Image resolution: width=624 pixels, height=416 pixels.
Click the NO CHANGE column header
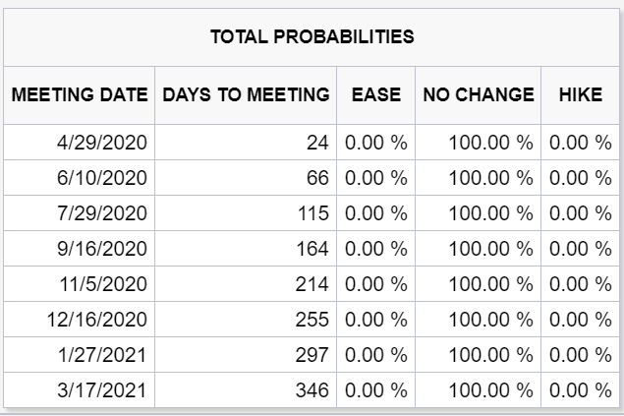click(479, 94)
